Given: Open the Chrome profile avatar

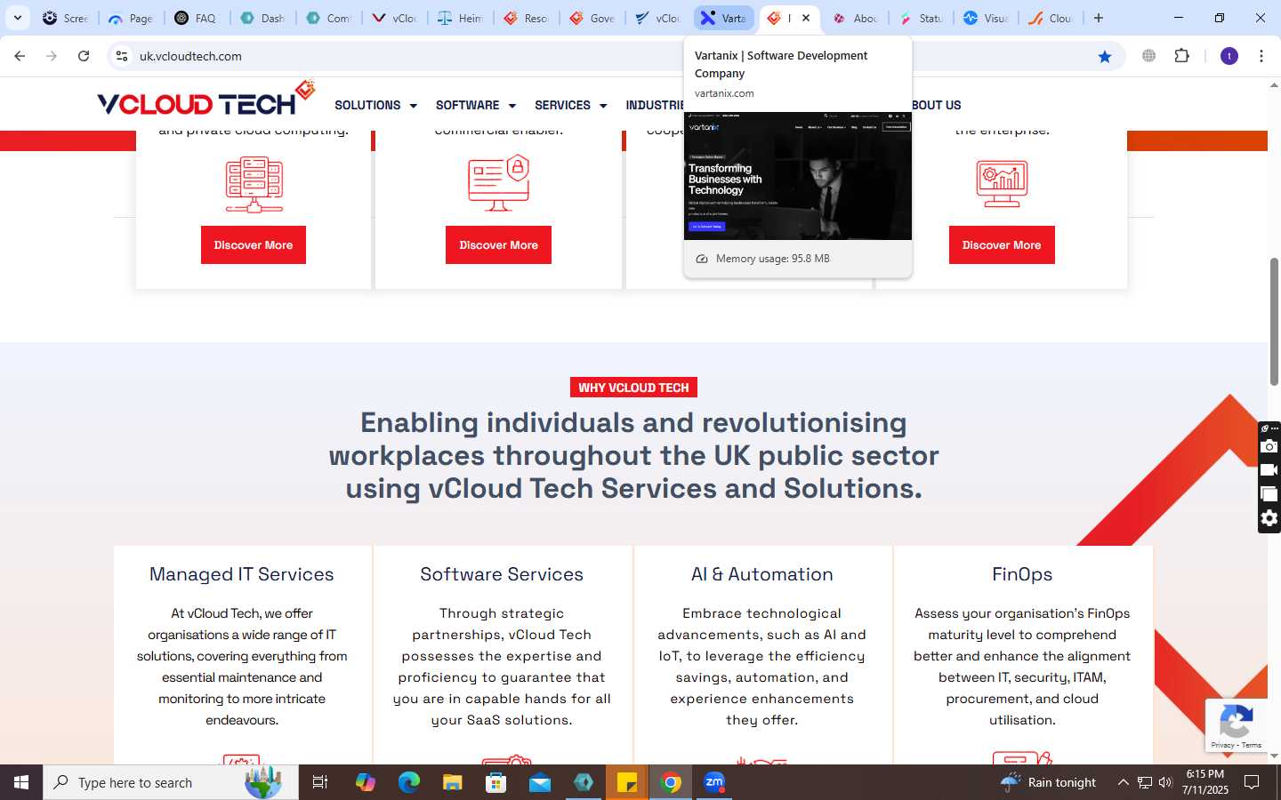Looking at the screenshot, I should pyautogui.click(x=1229, y=56).
